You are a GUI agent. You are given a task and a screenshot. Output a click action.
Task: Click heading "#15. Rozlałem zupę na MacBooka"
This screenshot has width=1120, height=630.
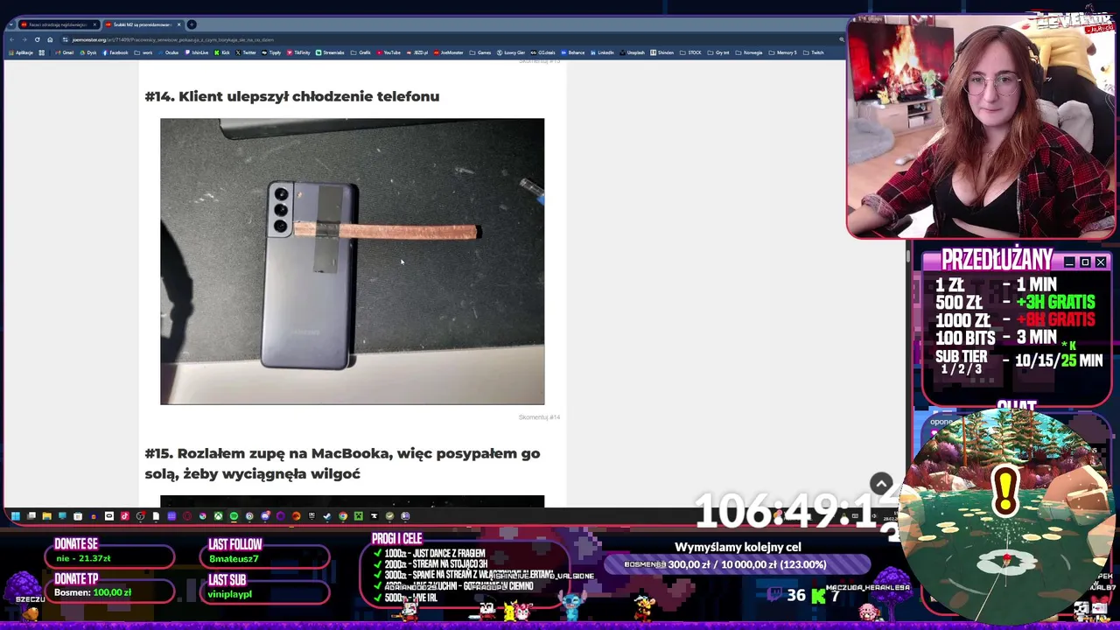pos(342,464)
